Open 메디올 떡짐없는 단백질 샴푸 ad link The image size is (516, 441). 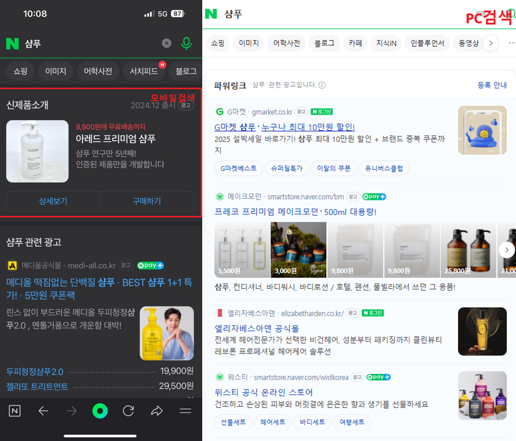tap(99, 288)
